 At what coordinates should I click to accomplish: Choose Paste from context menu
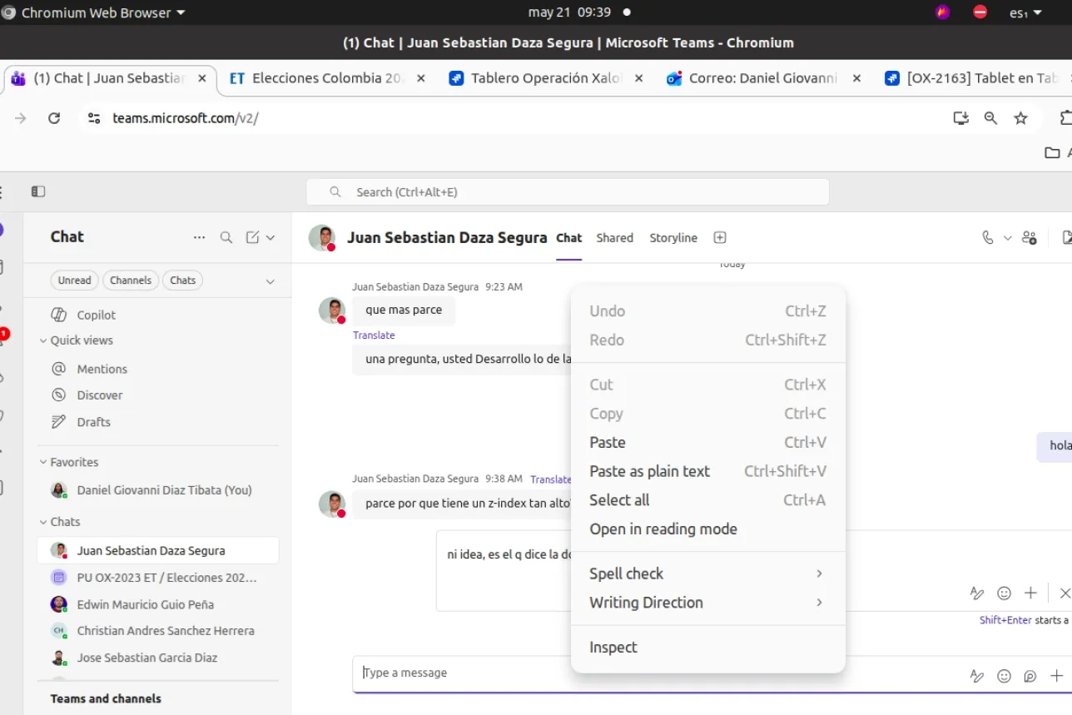tap(707, 443)
